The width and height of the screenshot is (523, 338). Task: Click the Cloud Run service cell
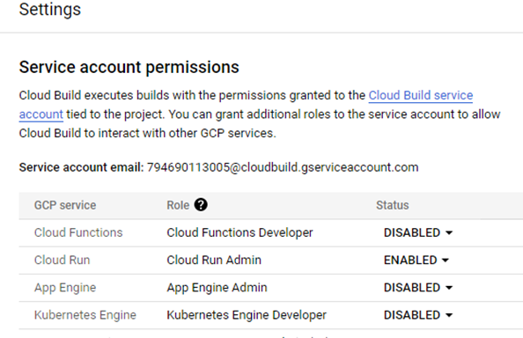coord(62,260)
